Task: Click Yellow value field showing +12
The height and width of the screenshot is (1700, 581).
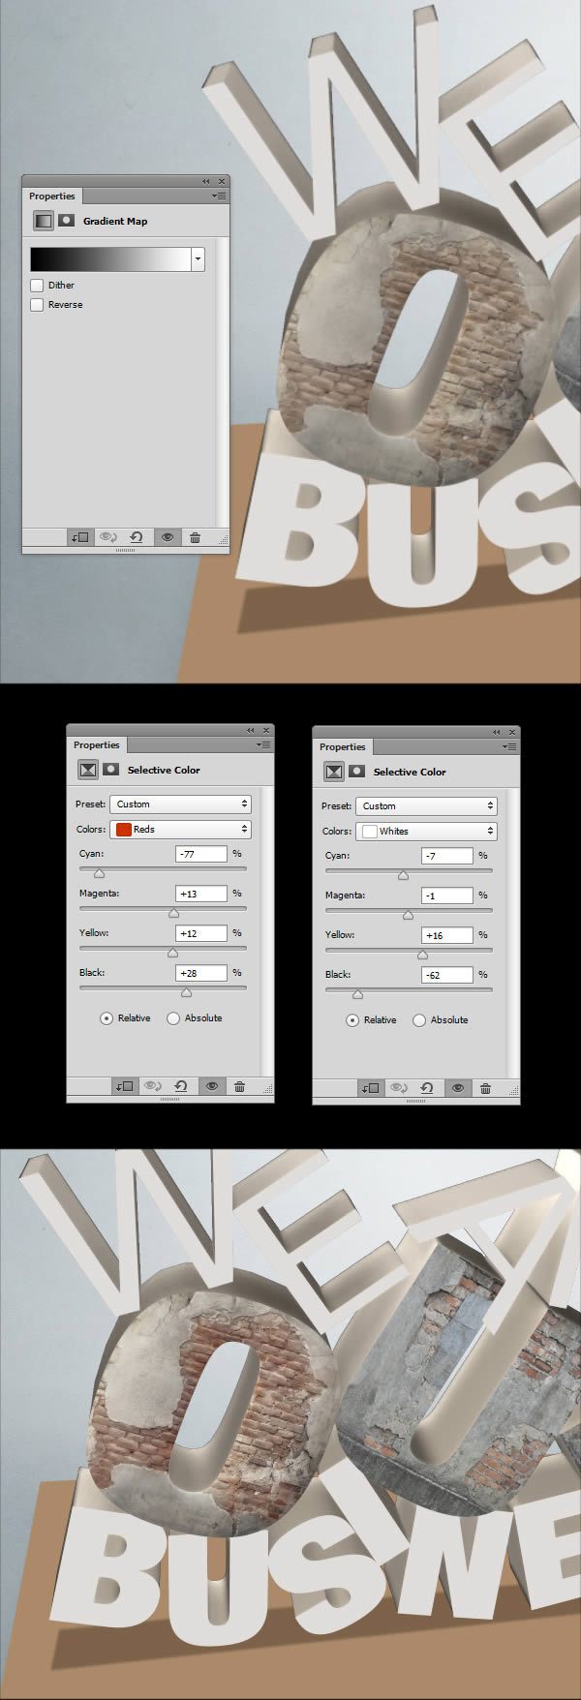Action: [x=201, y=933]
